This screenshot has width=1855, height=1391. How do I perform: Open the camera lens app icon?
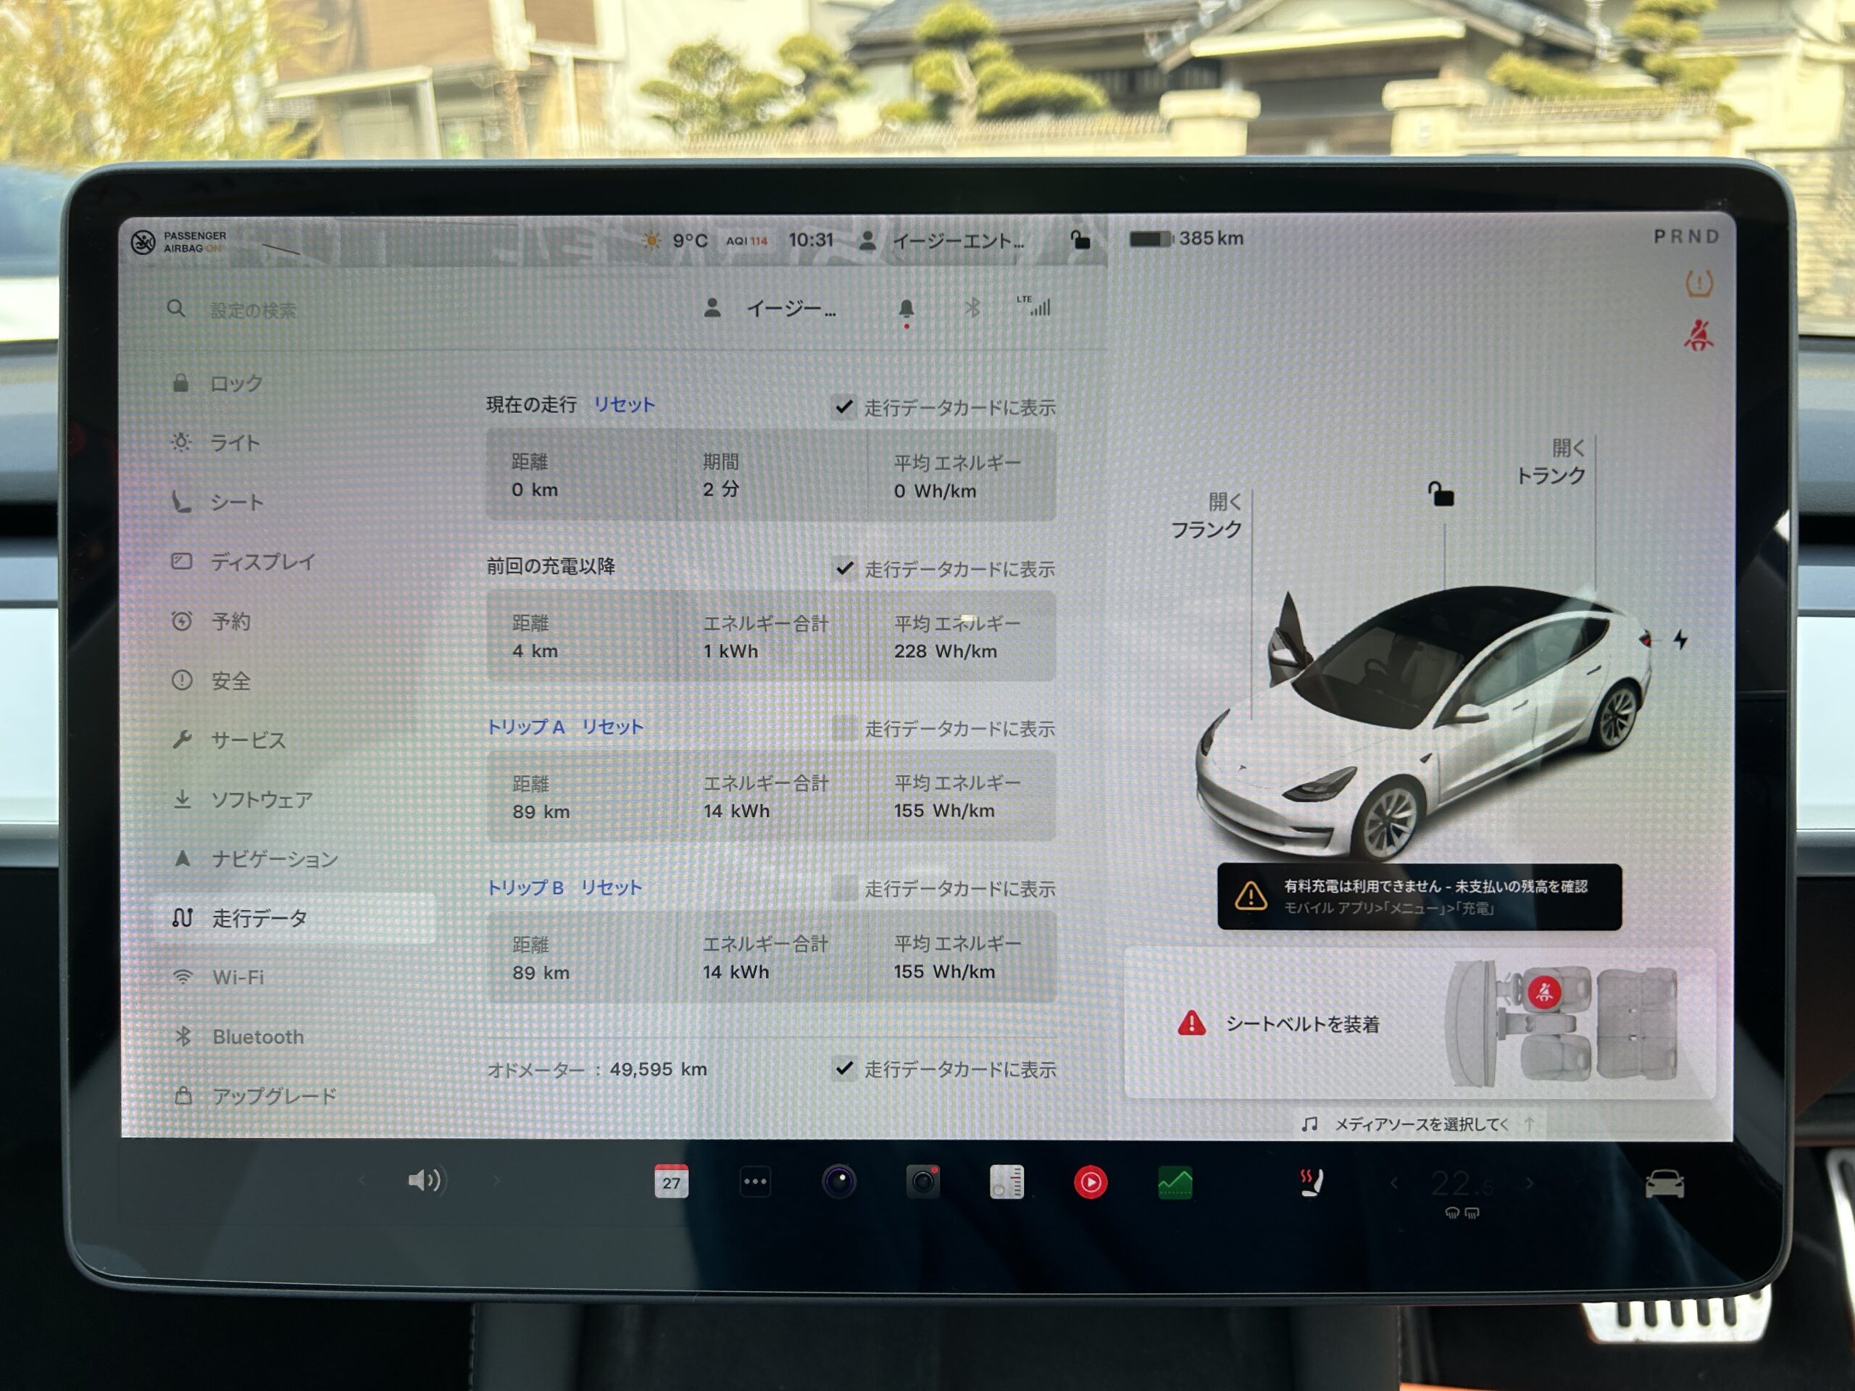pos(838,1182)
